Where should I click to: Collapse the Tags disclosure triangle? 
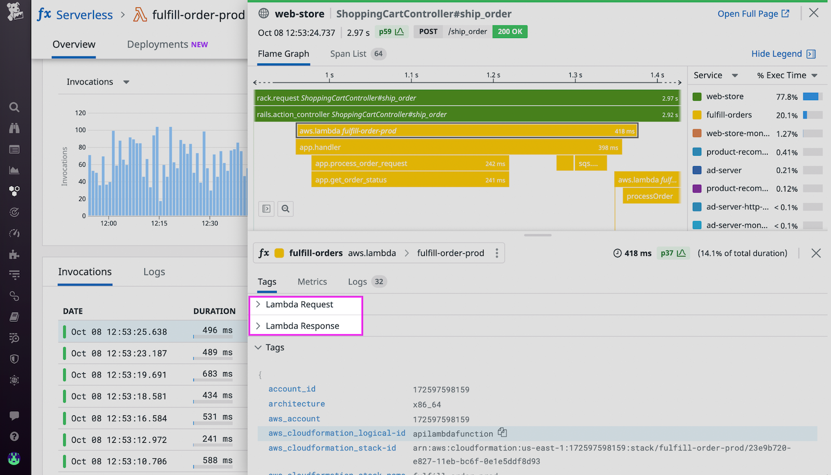coord(258,347)
